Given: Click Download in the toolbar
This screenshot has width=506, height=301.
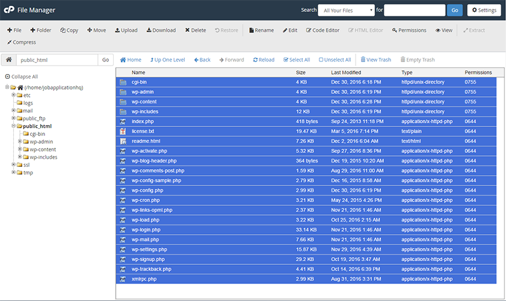Looking at the screenshot, I should tap(161, 30).
